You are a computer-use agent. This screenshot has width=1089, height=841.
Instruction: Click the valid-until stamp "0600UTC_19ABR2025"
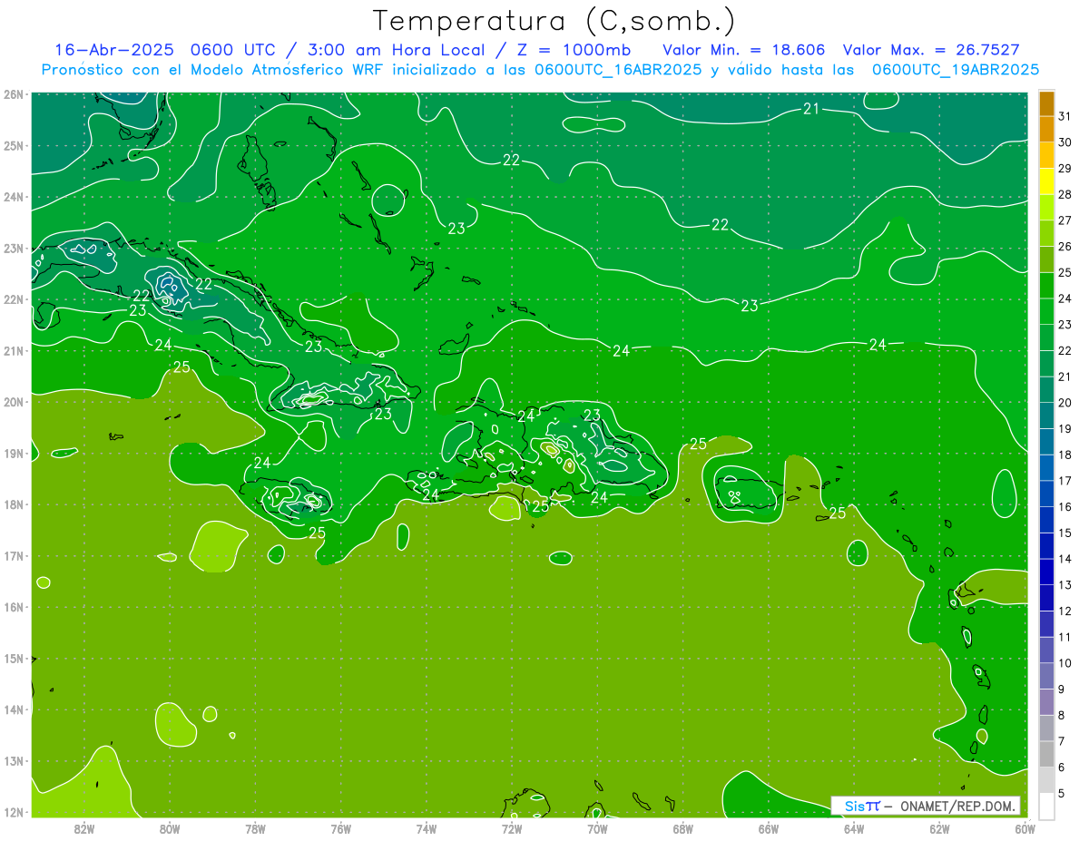pos(956,70)
